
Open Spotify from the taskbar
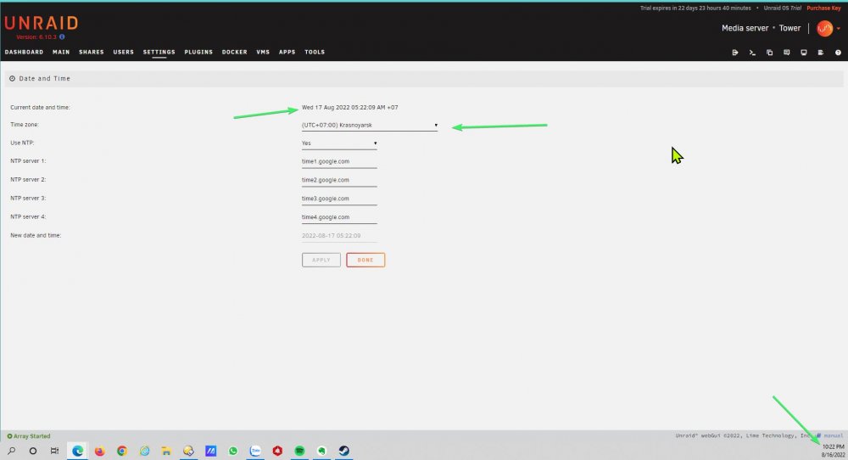[x=299, y=451]
